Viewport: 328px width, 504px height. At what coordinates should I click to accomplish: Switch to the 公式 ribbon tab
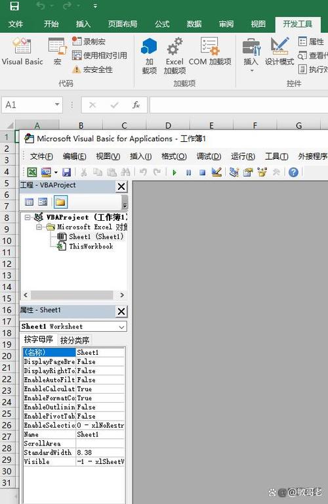[162, 24]
